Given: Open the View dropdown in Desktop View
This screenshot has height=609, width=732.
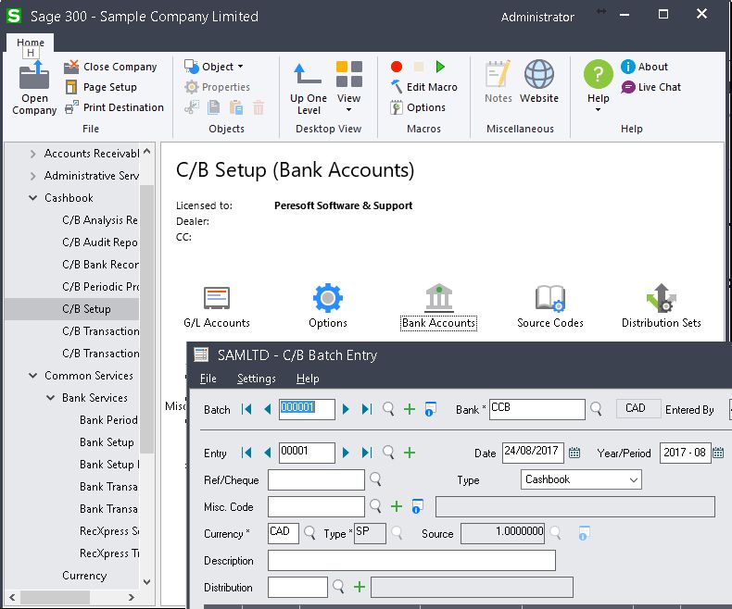Looking at the screenshot, I should [348, 87].
